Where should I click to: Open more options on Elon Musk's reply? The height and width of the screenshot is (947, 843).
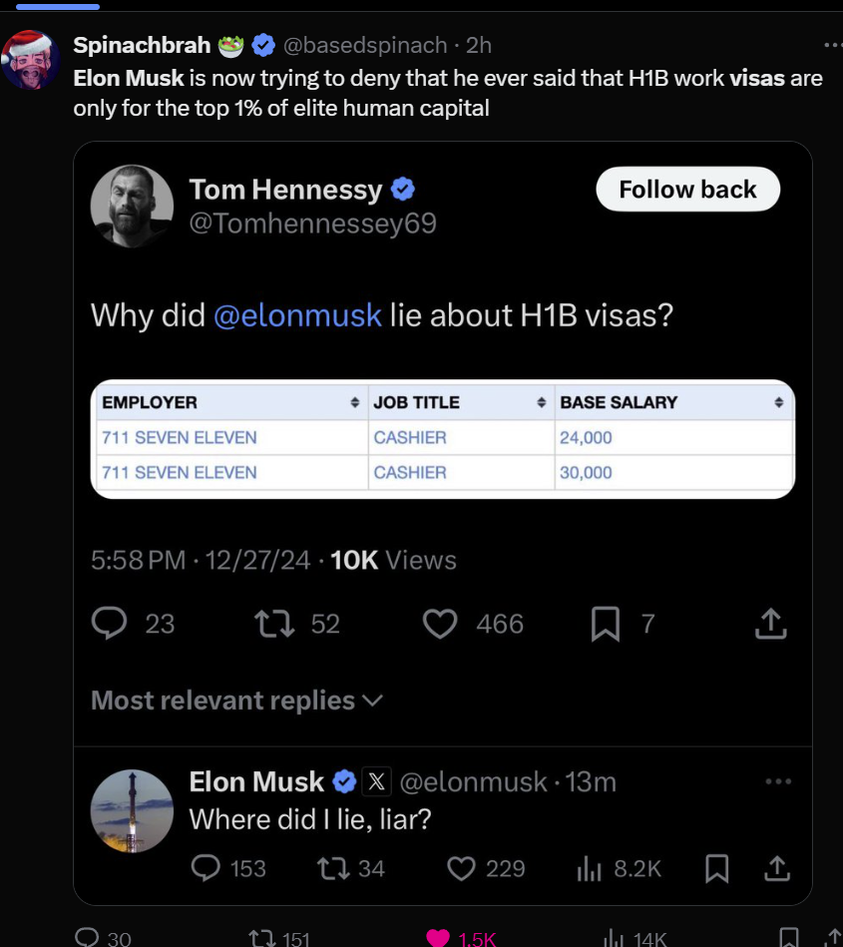point(777,781)
